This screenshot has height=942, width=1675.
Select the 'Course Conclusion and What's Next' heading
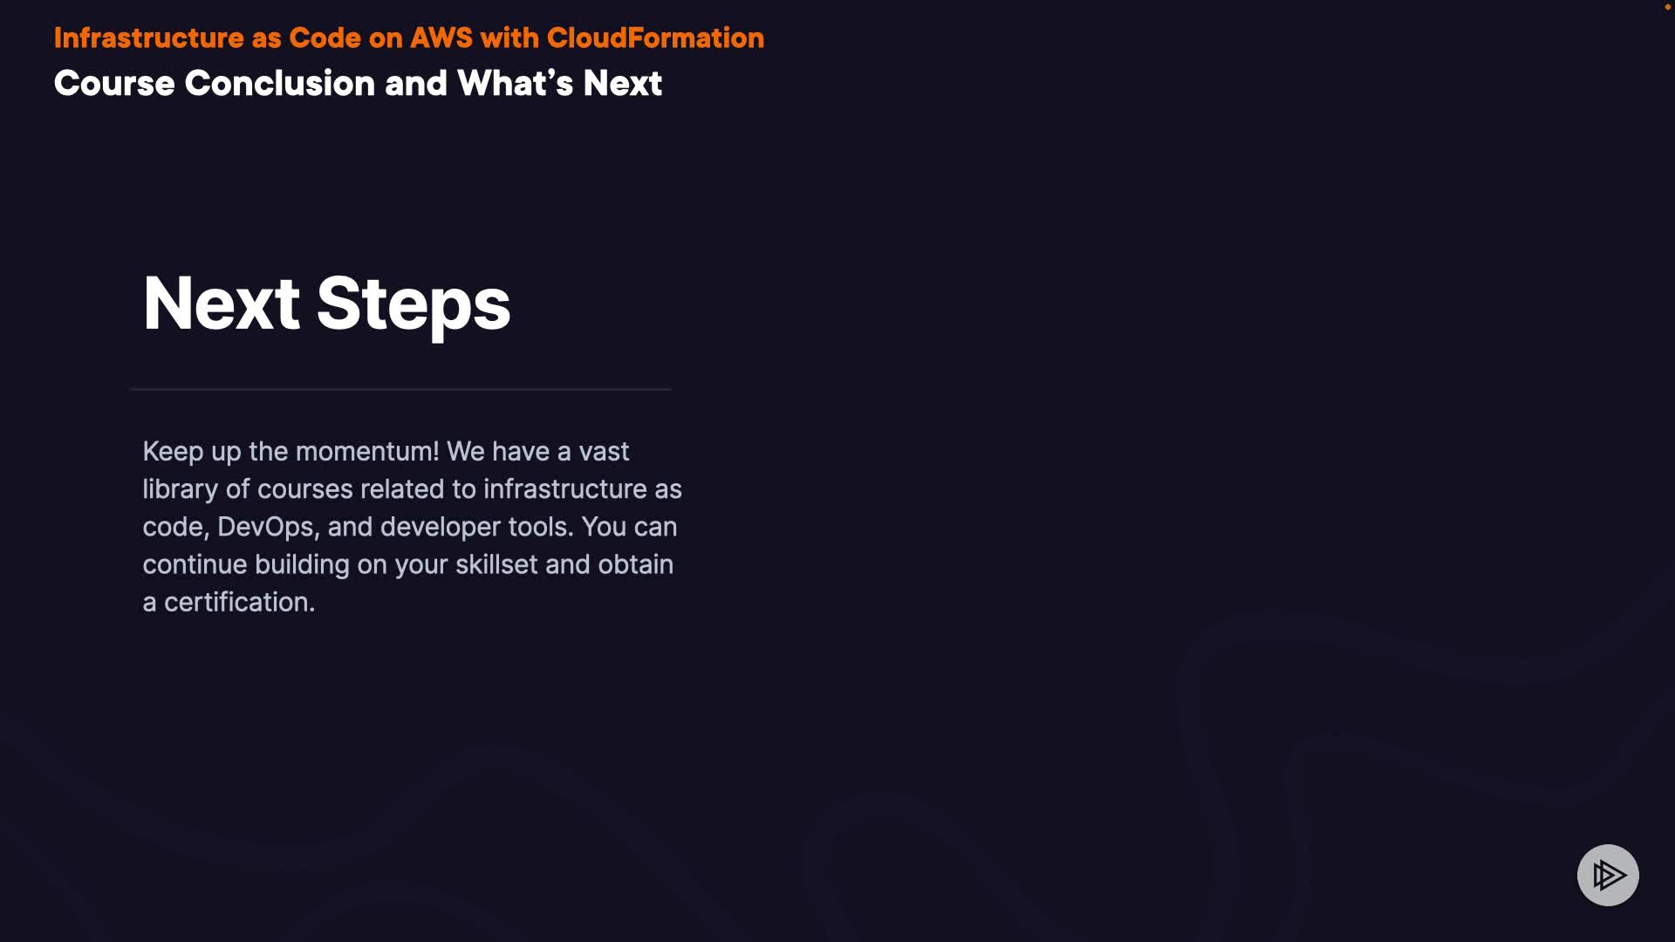click(358, 84)
